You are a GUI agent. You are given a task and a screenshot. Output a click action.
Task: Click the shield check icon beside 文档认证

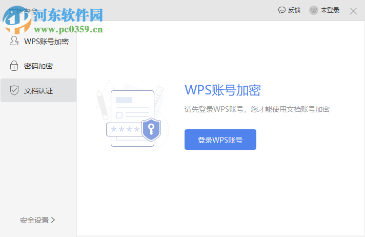point(14,90)
